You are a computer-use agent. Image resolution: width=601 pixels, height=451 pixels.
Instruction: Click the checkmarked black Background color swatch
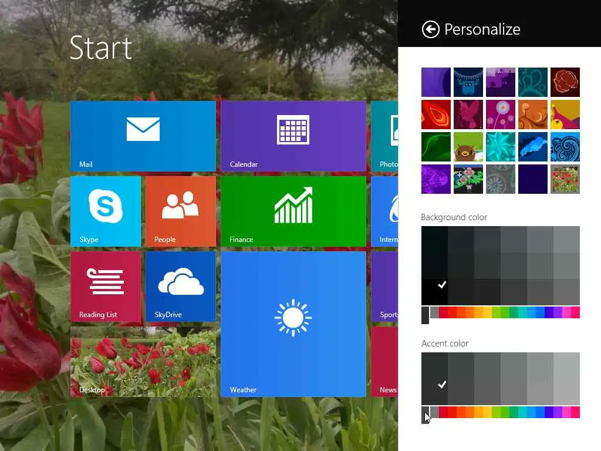(434, 292)
